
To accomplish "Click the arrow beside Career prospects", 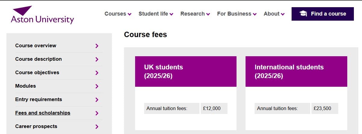I will click(97, 127).
